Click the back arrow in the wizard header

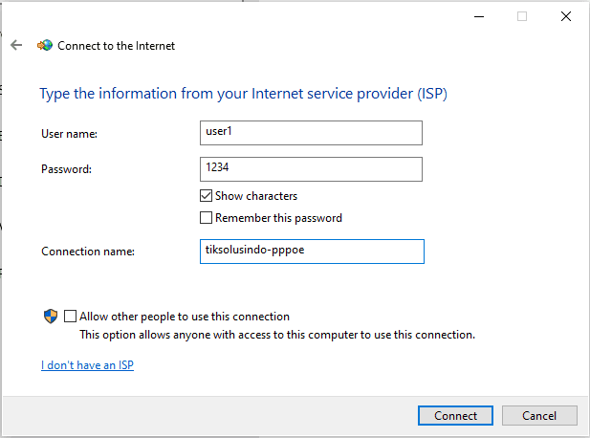[x=16, y=45]
